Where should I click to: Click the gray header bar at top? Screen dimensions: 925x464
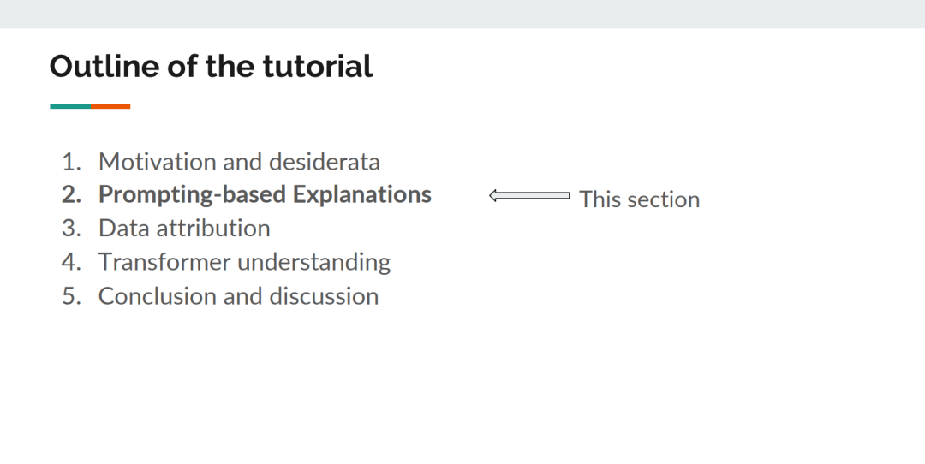tap(462, 15)
